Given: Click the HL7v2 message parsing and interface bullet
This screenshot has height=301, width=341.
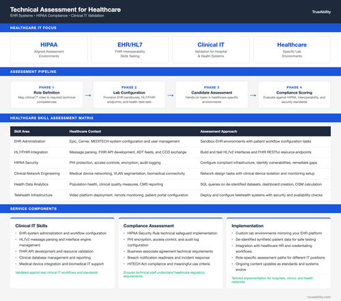Looking at the screenshot, I should pyautogui.click(x=55, y=242).
